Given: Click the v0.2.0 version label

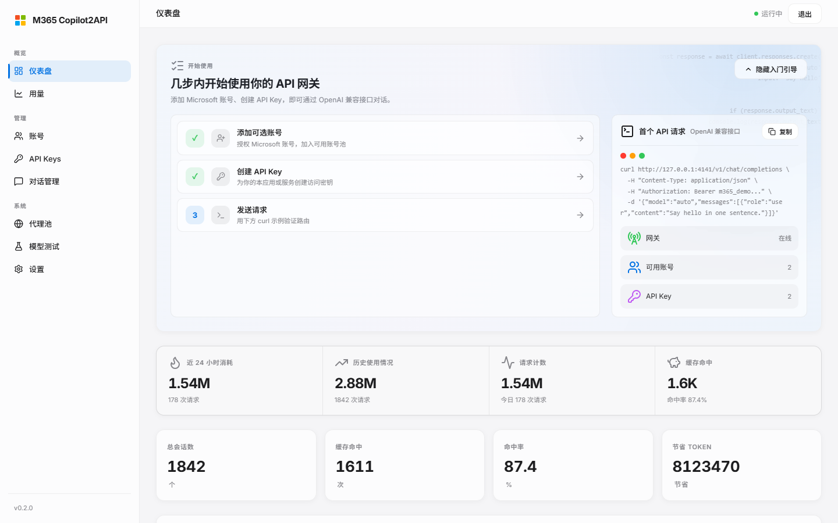Looking at the screenshot, I should coord(23,508).
